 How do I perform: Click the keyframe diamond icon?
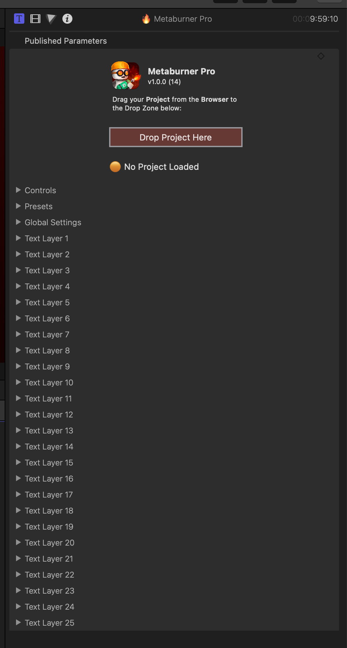pyautogui.click(x=321, y=56)
